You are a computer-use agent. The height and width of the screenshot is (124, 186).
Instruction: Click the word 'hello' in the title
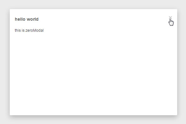pos(20,19)
